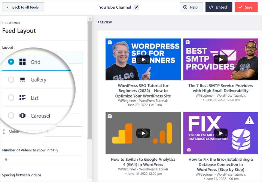Select the Carousel layout radio button
This screenshot has width=262, height=182.
tap(11, 115)
